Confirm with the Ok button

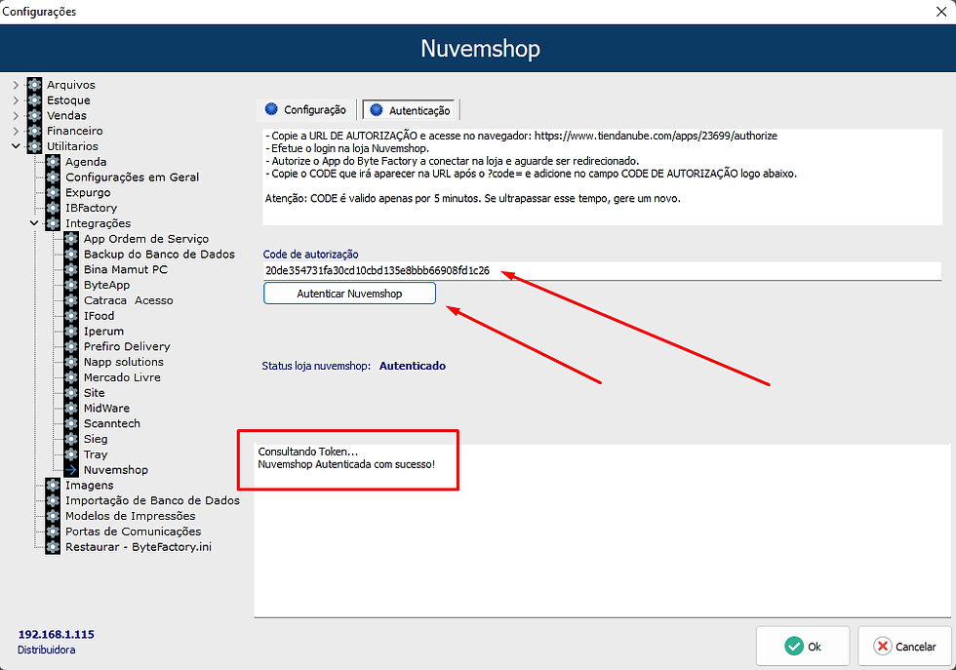803,647
